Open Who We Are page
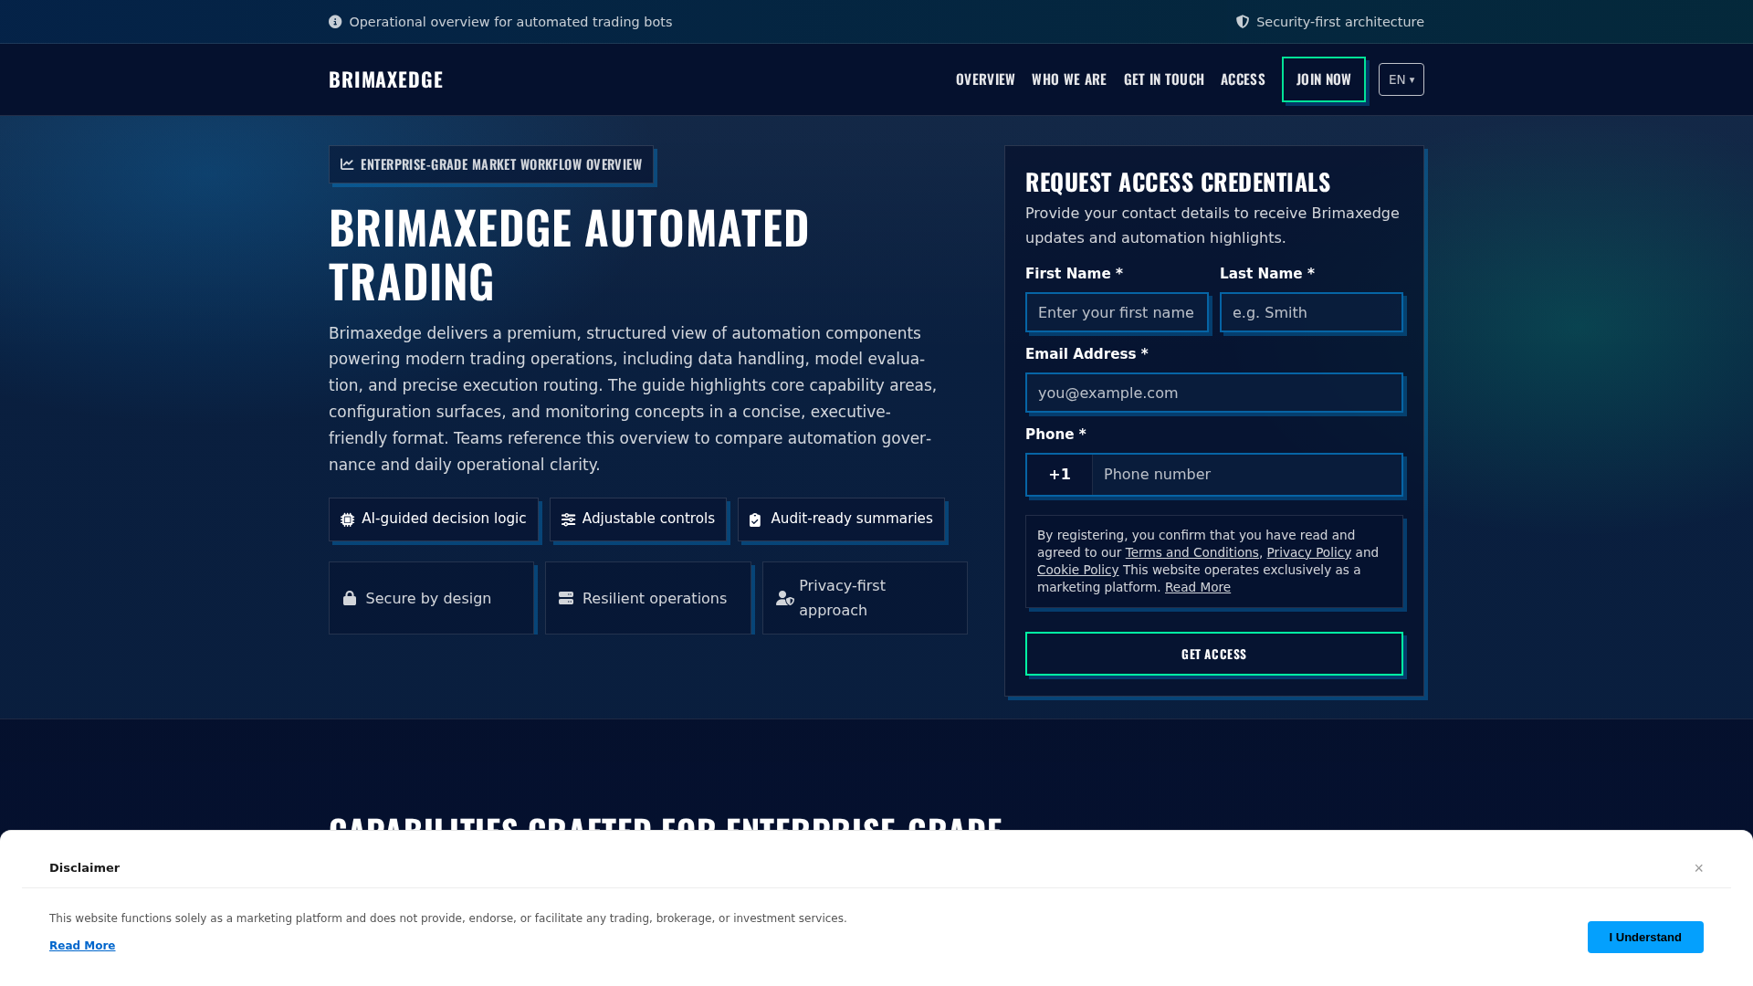The width and height of the screenshot is (1753, 986). (x=1069, y=79)
